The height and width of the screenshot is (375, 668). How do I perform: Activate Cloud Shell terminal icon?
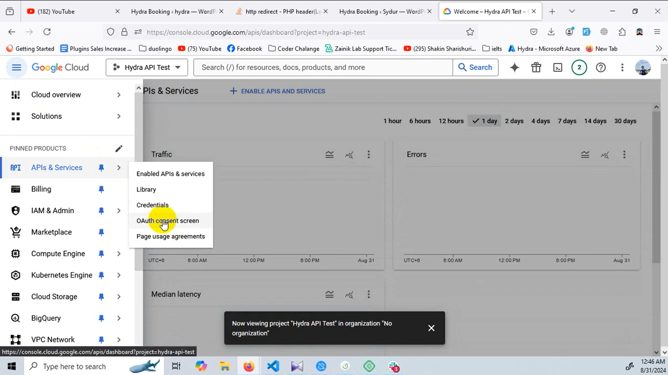(x=558, y=68)
